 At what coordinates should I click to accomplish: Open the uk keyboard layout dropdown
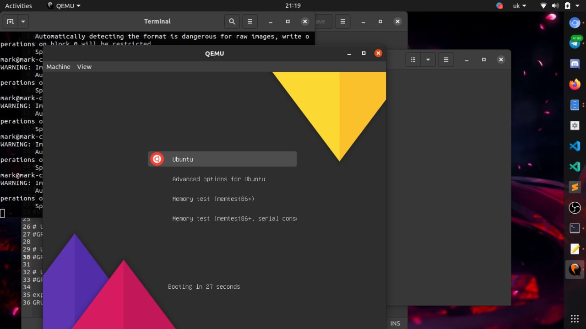[519, 6]
